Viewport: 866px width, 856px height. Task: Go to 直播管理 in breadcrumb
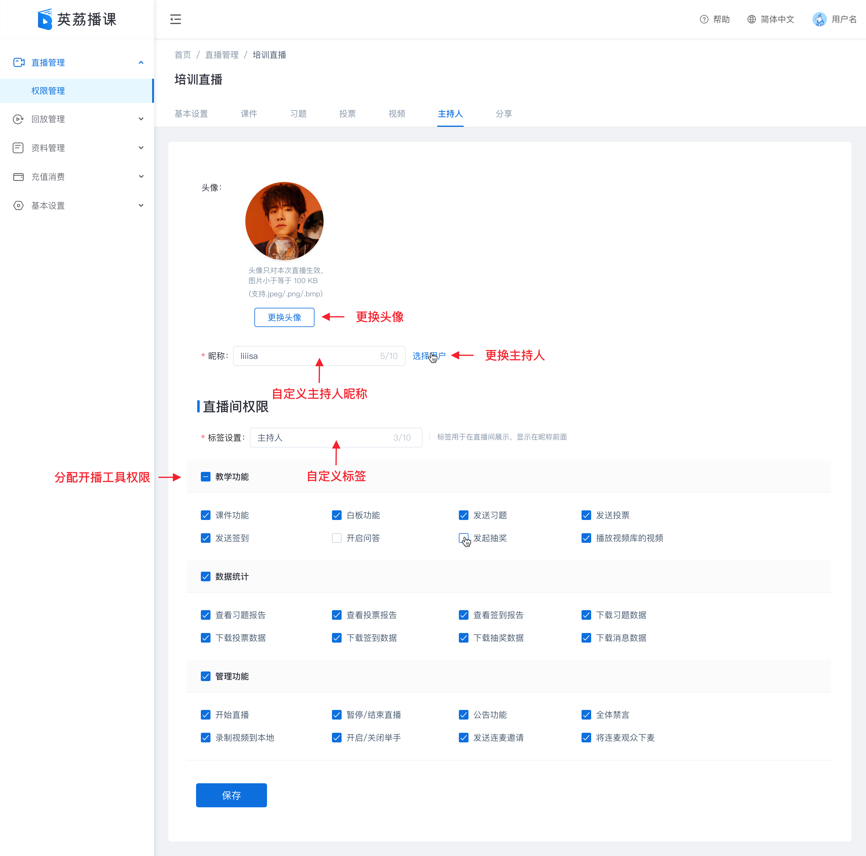click(222, 55)
